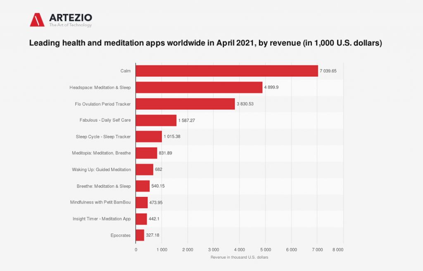Select the Waking Up: Guided Meditation label
The image size is (423, 271).
point(101,170)
